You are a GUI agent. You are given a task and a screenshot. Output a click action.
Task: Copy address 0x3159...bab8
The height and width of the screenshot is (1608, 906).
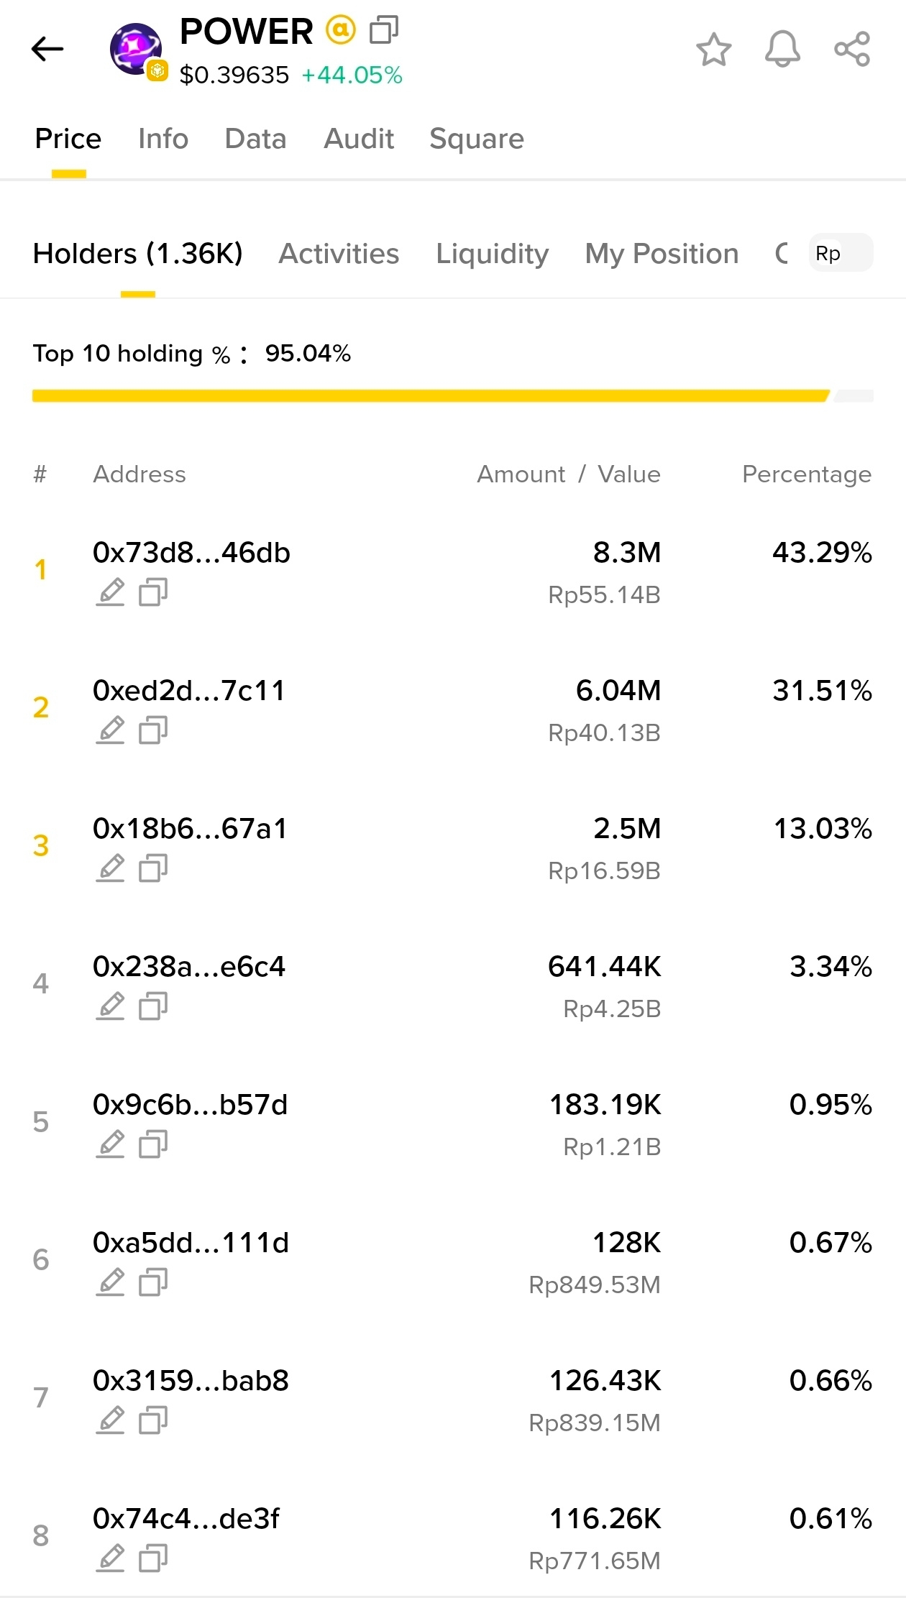tap(153, 1420)
